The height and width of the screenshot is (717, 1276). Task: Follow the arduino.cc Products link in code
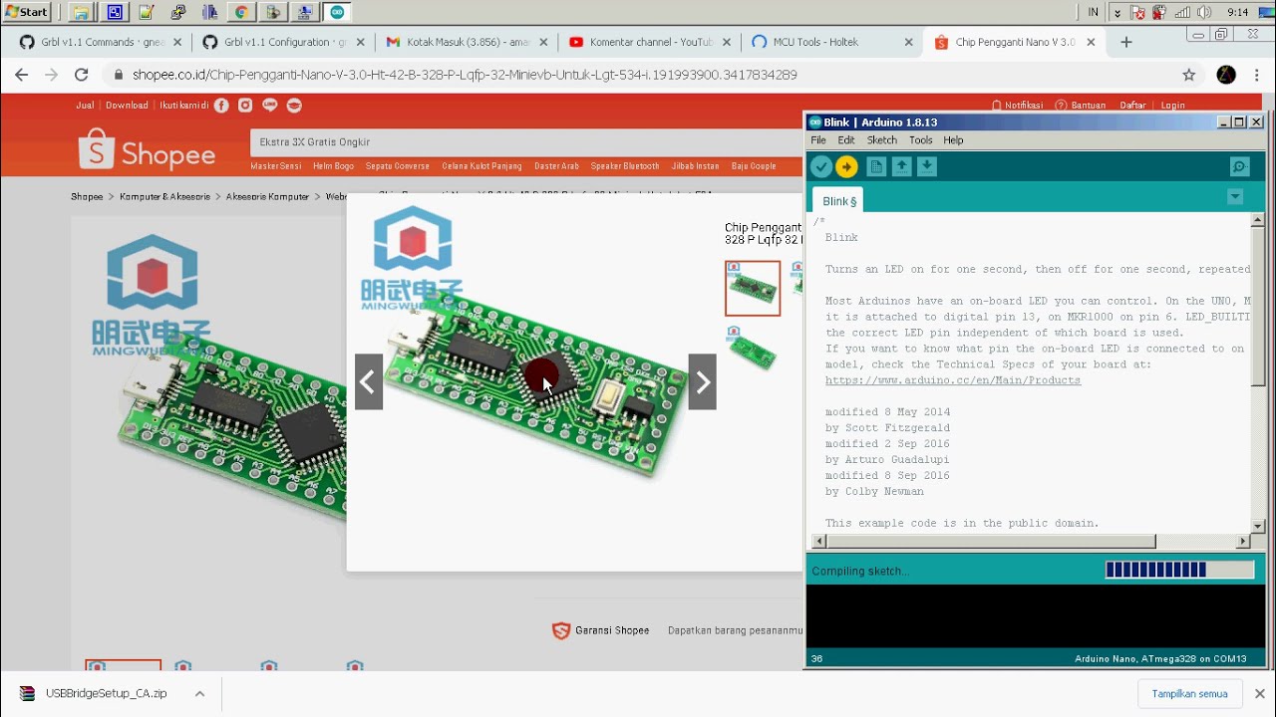click(953, 380)
